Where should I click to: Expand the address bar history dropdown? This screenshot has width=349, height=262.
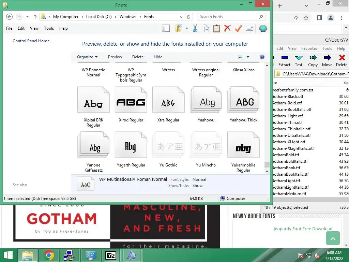point(181,17)
